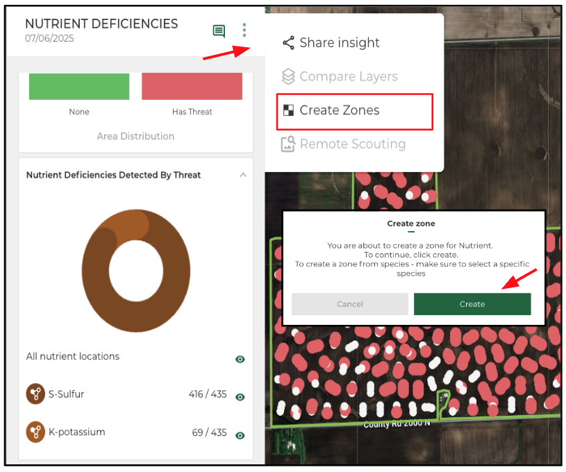Screen dimensions: 566x472
Task: Click the green None distribution bar
Action: click(x=79, y=86)
